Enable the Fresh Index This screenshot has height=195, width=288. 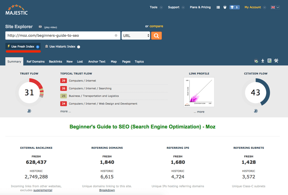click(x=23, y=47)
